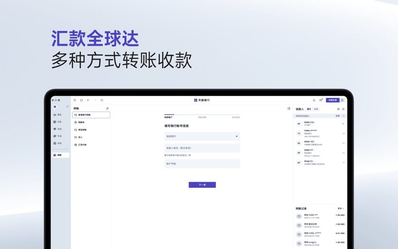Reload the page with refresh icon
Image resolution: width=398 pixels, height=249 pixels.
point(102,100)
